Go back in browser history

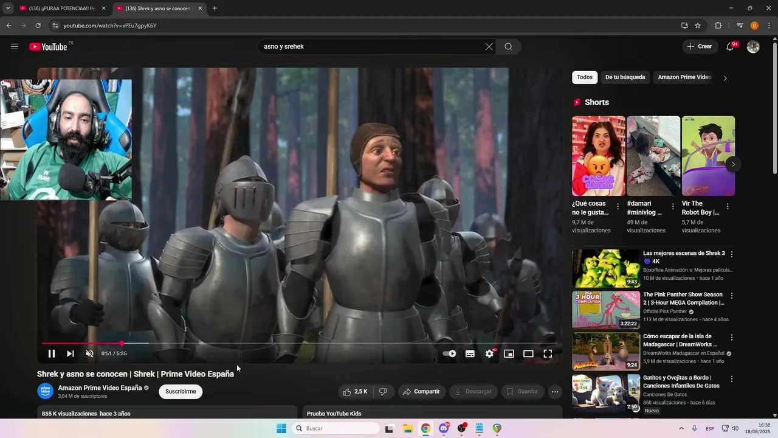point(9,26)
